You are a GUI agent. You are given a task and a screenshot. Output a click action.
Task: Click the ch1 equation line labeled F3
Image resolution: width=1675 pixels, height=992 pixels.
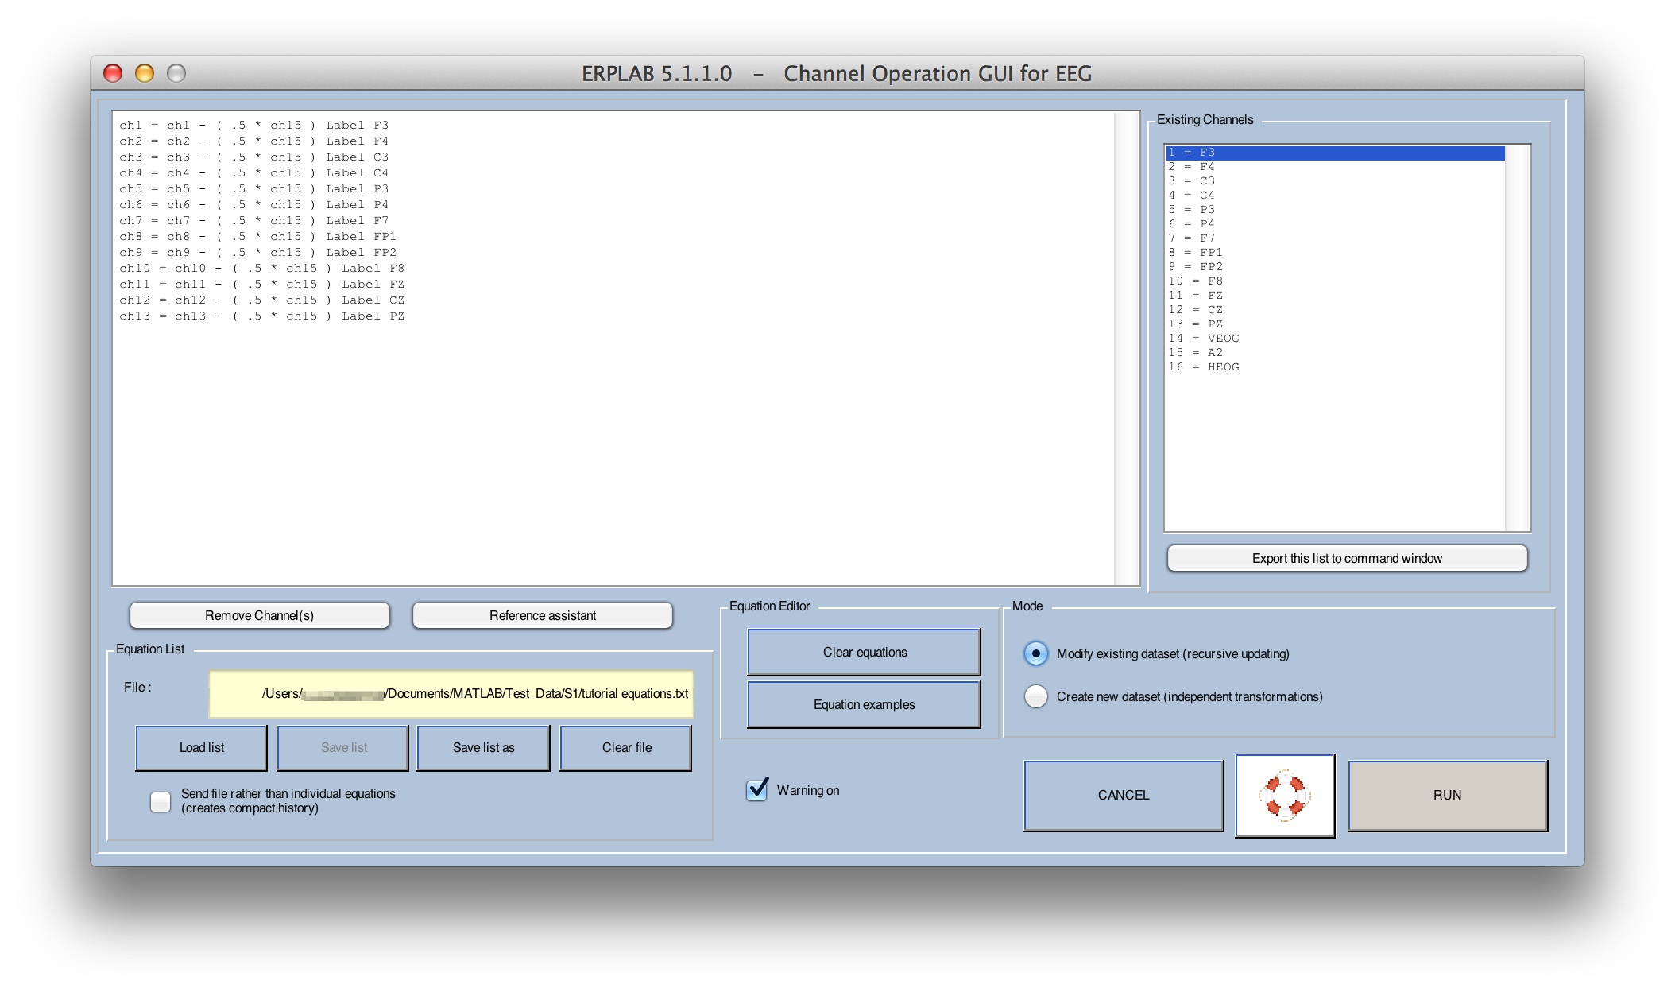(254, 126)
